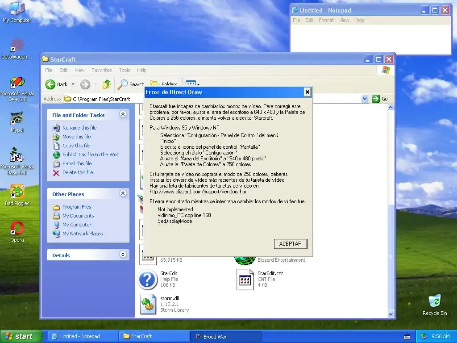Click E-mail this file task

pos(77,163)
